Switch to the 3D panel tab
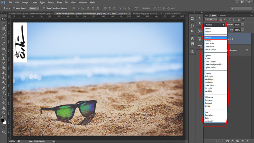The image size is (254, 143). pyautogui.click(x=206, y=16)
